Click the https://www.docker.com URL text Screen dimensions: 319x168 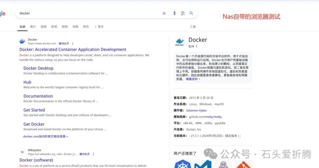point(42,43)
